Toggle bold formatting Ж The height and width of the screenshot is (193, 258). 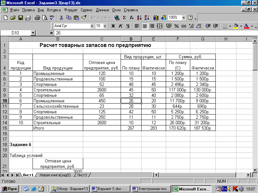(x=113, y=26)
